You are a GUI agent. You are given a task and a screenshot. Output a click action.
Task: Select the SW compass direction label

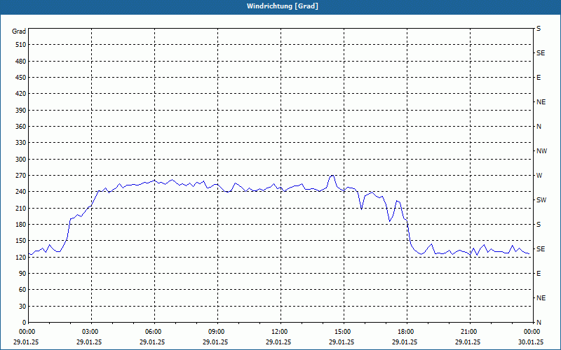541,200
